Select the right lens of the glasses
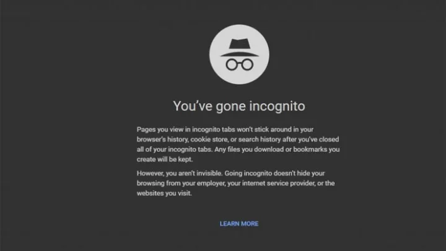The width and height of the screenshot is (446, 251). tap(247, 64)
